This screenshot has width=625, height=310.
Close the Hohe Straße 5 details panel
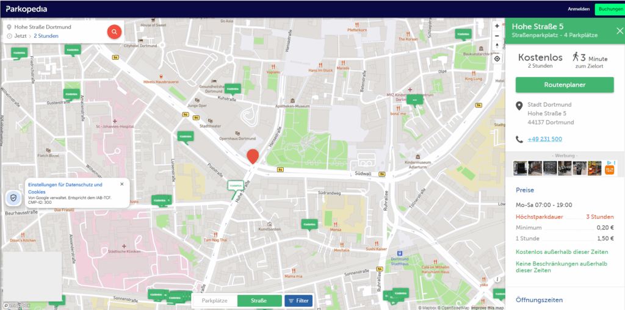[x=620, y=31]
